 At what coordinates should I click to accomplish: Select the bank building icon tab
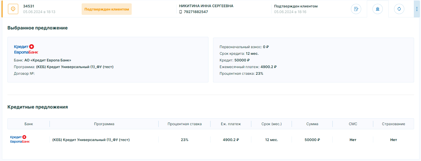point(378,9)
